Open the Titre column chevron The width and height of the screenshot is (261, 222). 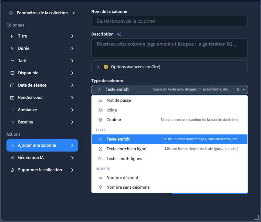tap(72, 36)
